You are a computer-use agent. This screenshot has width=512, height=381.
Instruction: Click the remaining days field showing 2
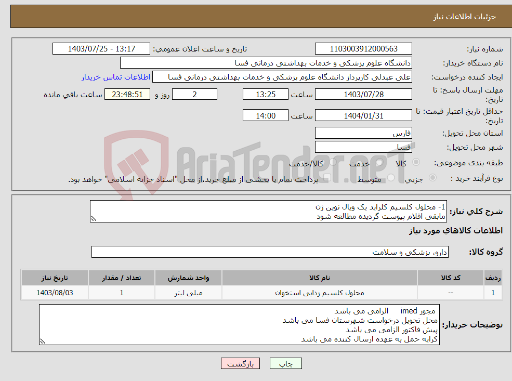tap(194, 95)
